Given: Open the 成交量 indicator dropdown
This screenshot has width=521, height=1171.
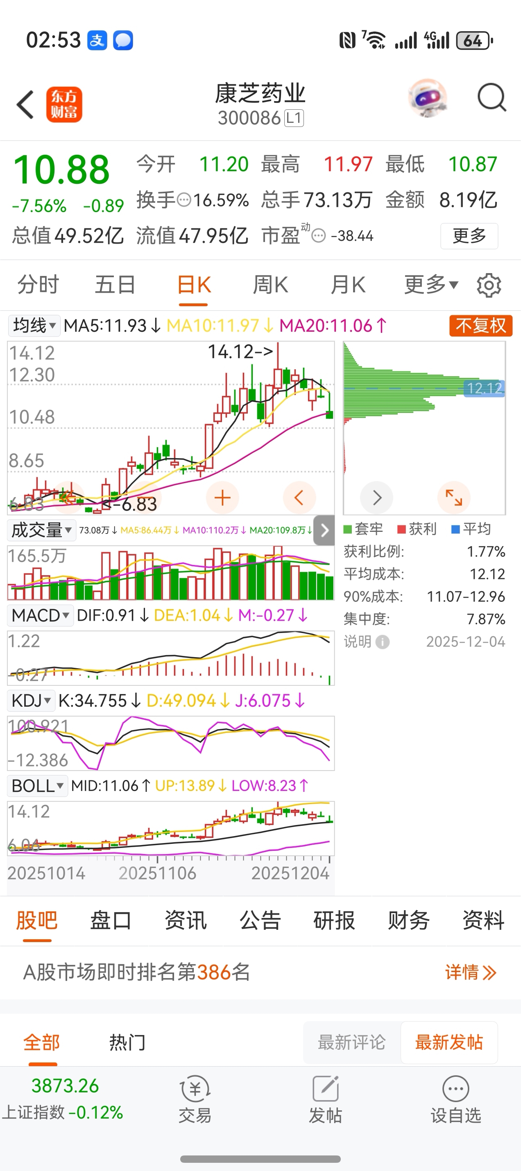Looking at the screenshot, I should (42, 530).
